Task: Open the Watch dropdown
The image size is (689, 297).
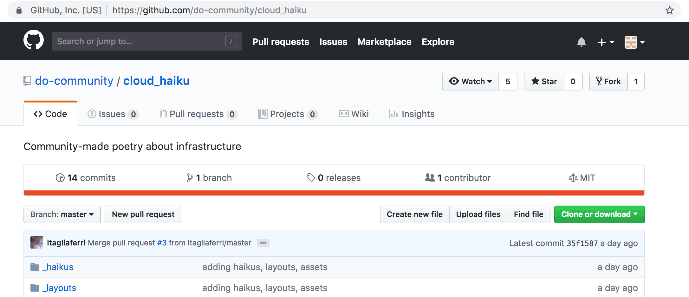Action: tap(471, 82)
